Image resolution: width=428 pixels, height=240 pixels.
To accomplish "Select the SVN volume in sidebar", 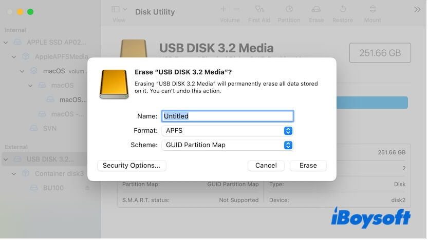I will (49, 128).
